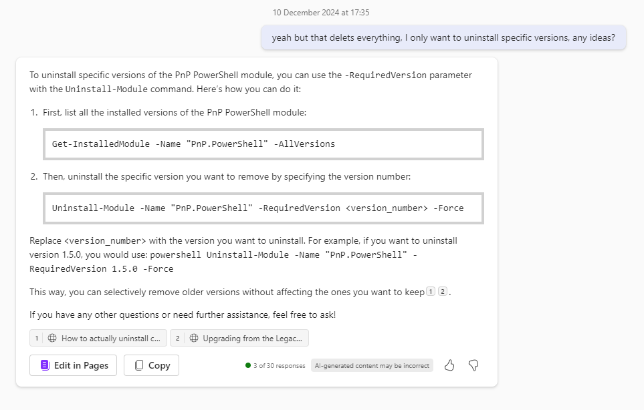
Task: Open source "How to actually uninstall c..."
Action: click(x=98, y=339)
